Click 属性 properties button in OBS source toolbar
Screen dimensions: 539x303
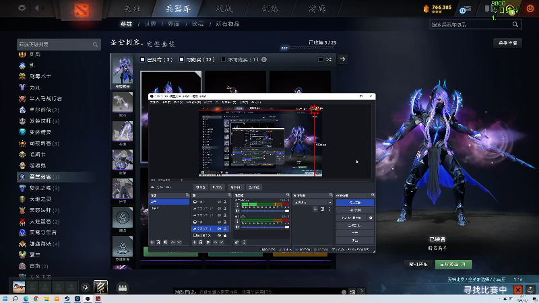(200, 187)
